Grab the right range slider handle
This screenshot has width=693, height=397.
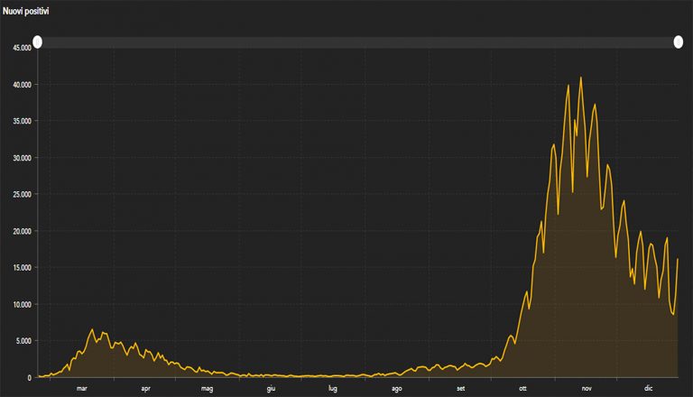pyautogui.click(x=678, y=42)
